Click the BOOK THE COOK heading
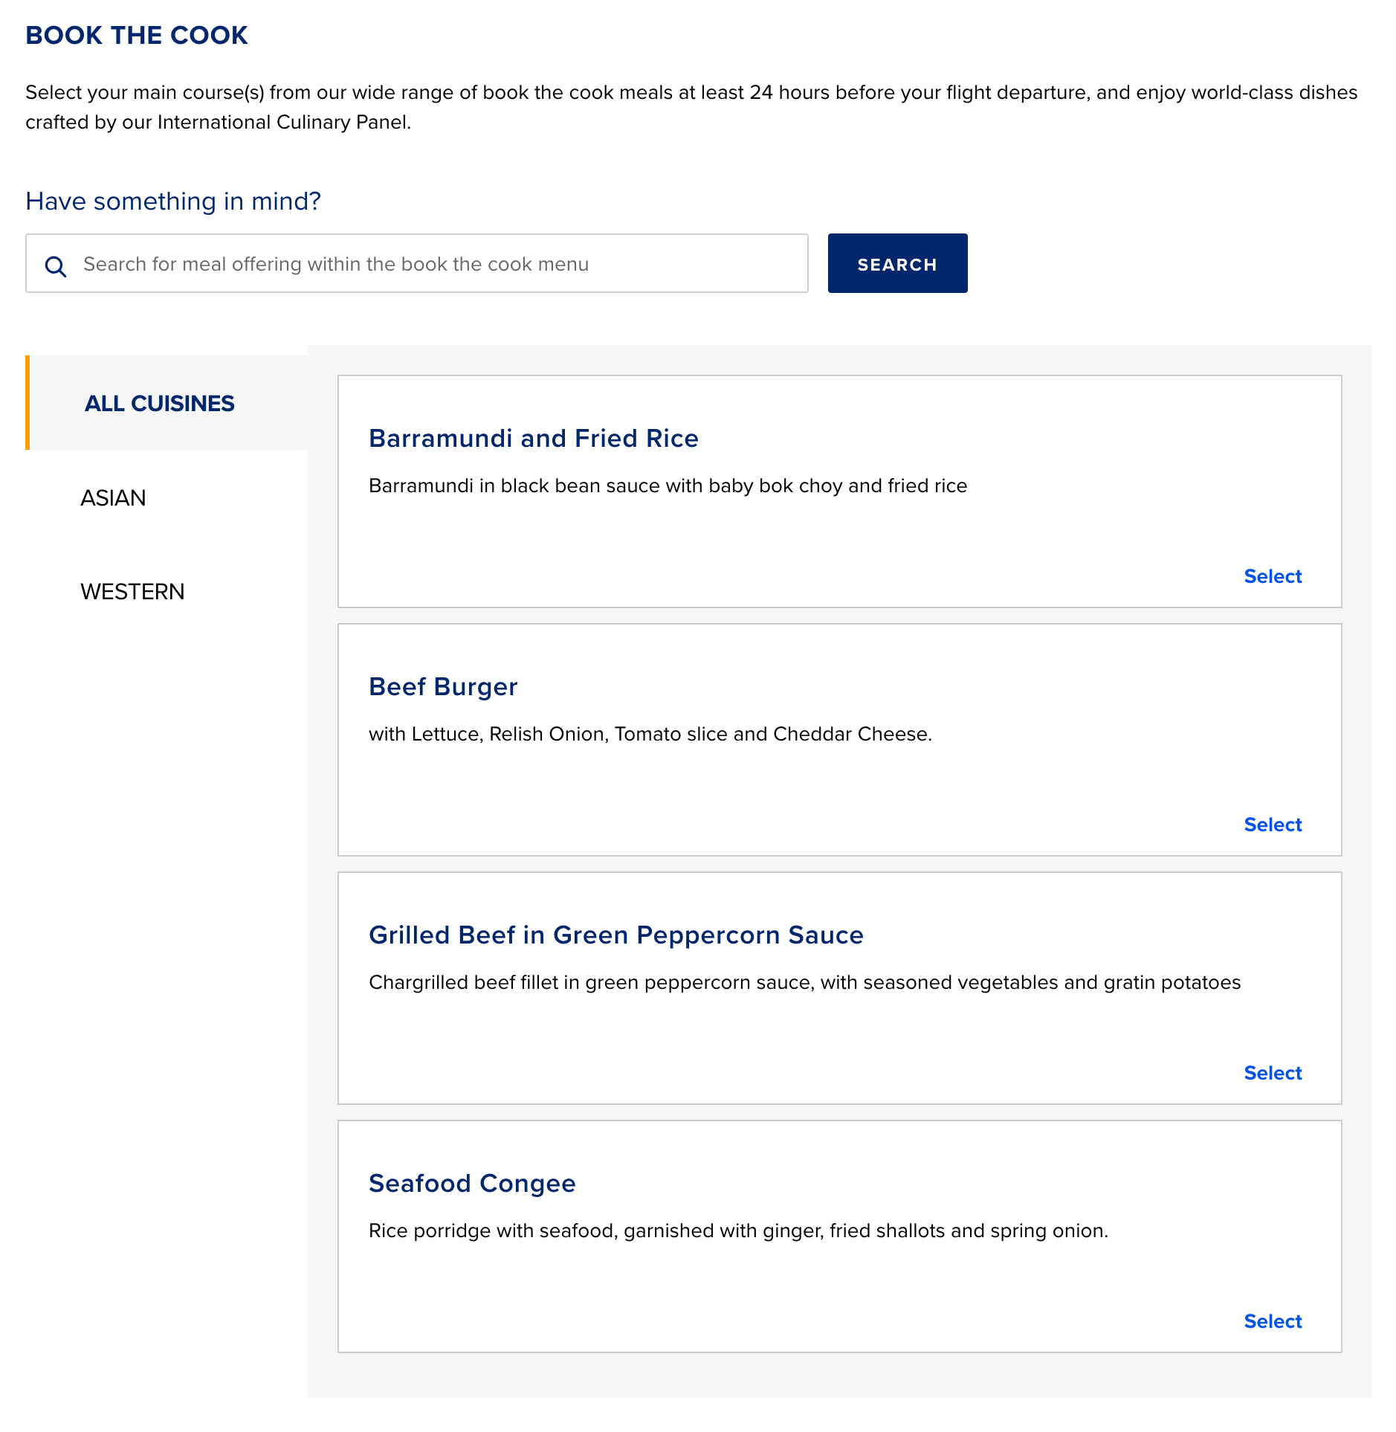1396x1432 pixels. tap(137, 35)
